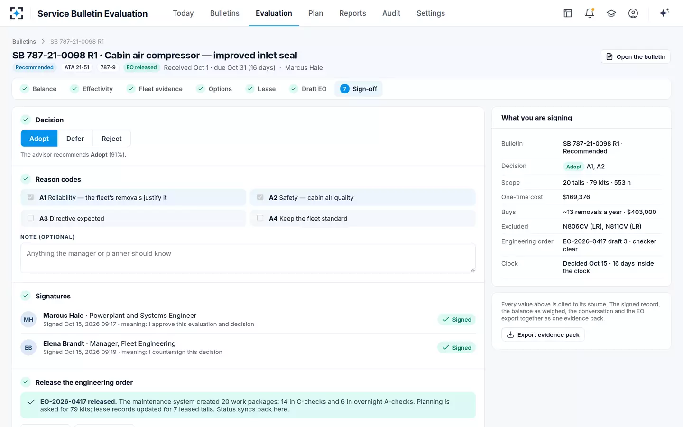This screenshot has height=427, width=683.
Task: Open the Bulletins tab
Action: coord(225,13)
